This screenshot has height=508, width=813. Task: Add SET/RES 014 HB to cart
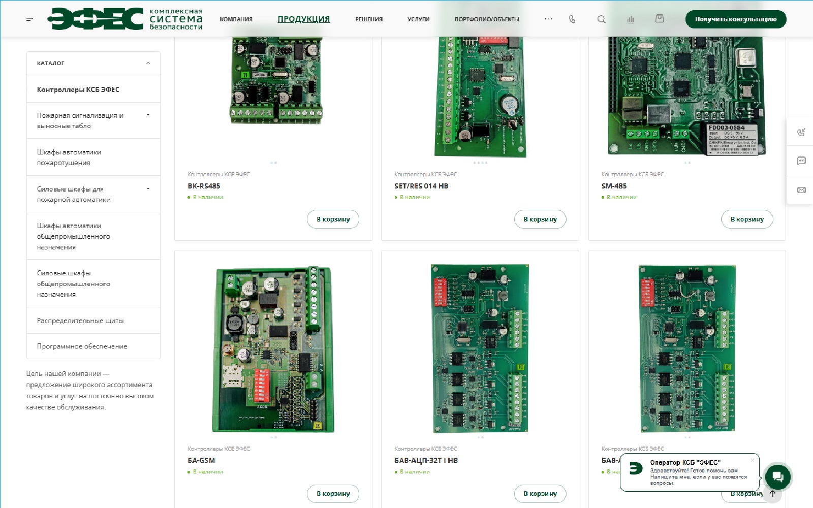[540, 219]
